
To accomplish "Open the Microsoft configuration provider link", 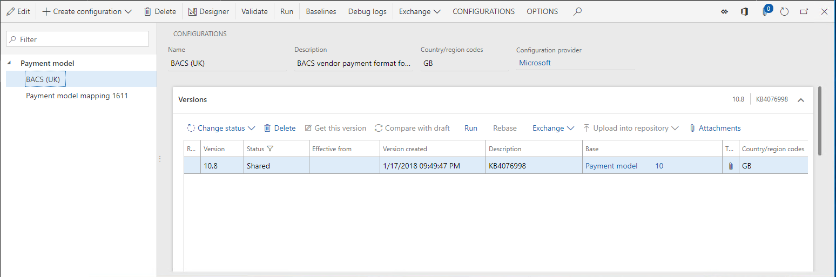I will (x=535, y=63).
